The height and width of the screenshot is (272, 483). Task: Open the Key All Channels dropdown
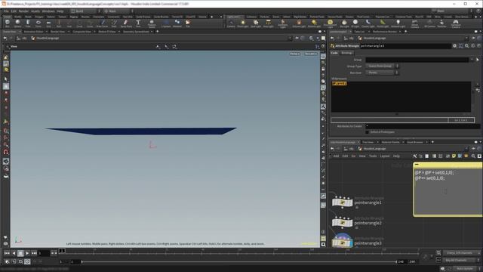461,260
